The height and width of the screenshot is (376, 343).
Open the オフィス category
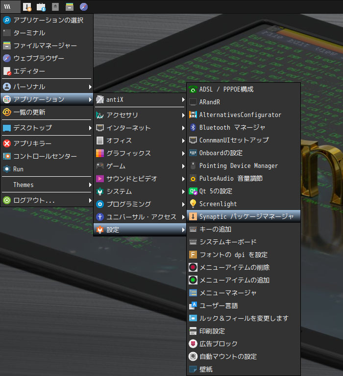pos(140,141)
